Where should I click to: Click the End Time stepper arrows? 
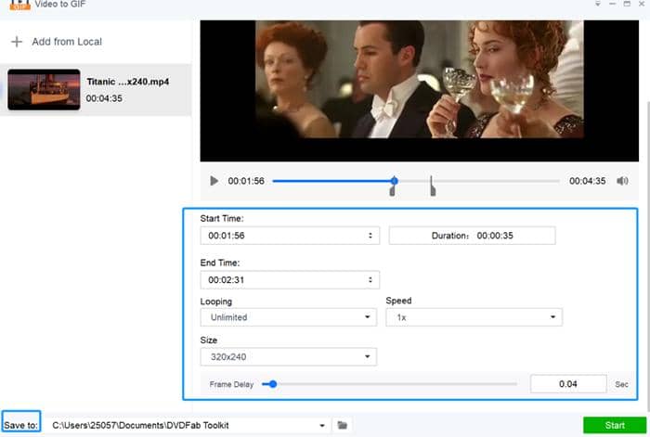click(371, 279)
